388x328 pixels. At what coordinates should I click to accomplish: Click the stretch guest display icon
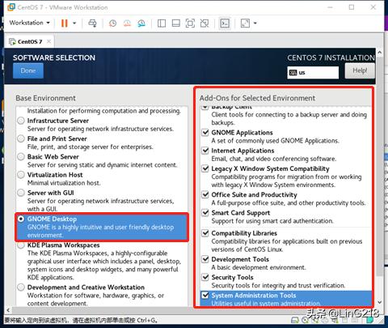[245, 23]
